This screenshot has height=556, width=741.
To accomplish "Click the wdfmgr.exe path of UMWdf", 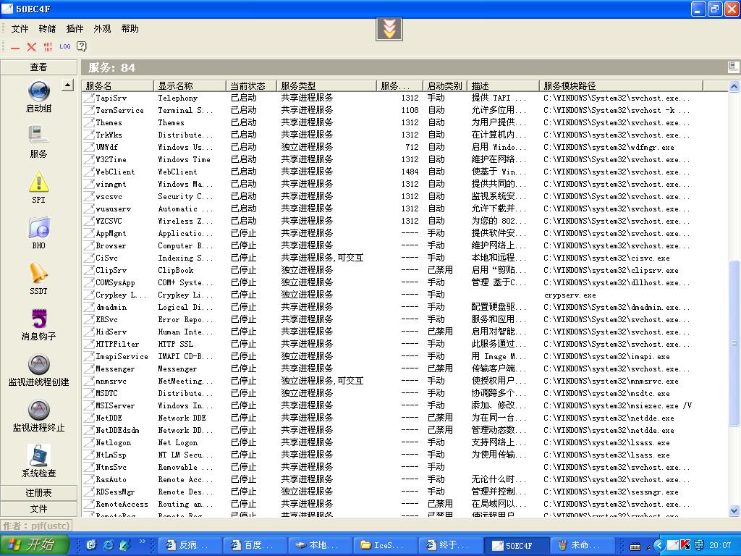I will (x=609, y=147).
